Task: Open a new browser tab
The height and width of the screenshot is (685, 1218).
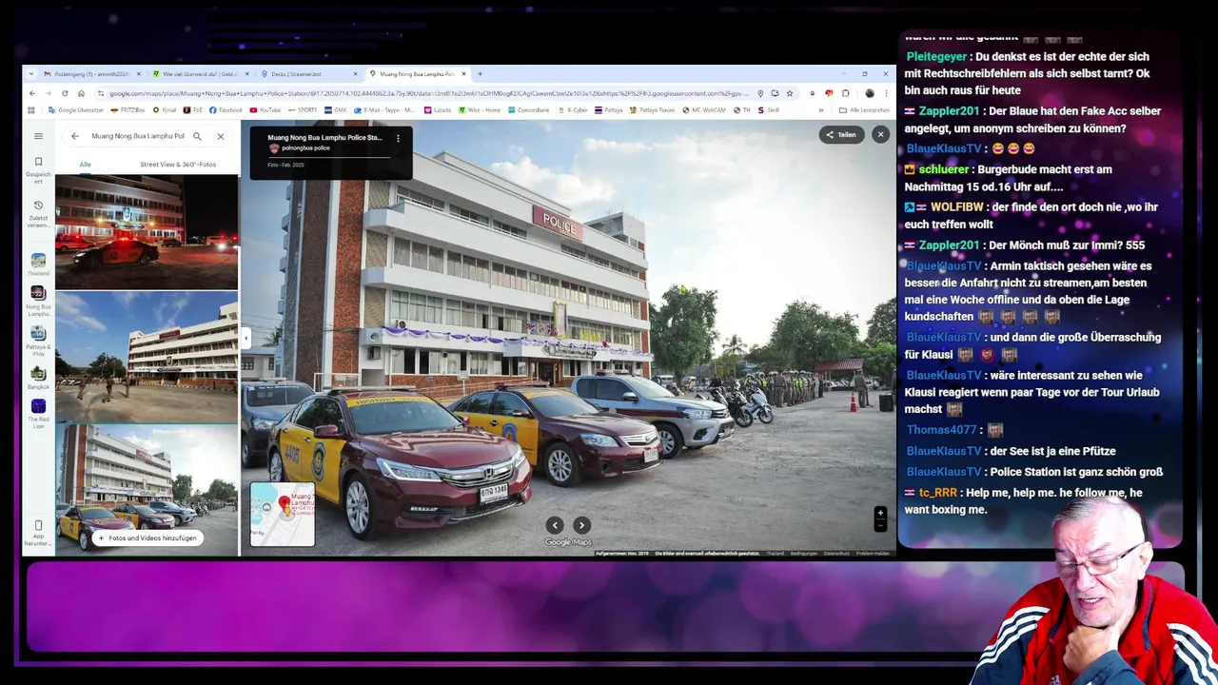Action: click(x=480, y=73)
